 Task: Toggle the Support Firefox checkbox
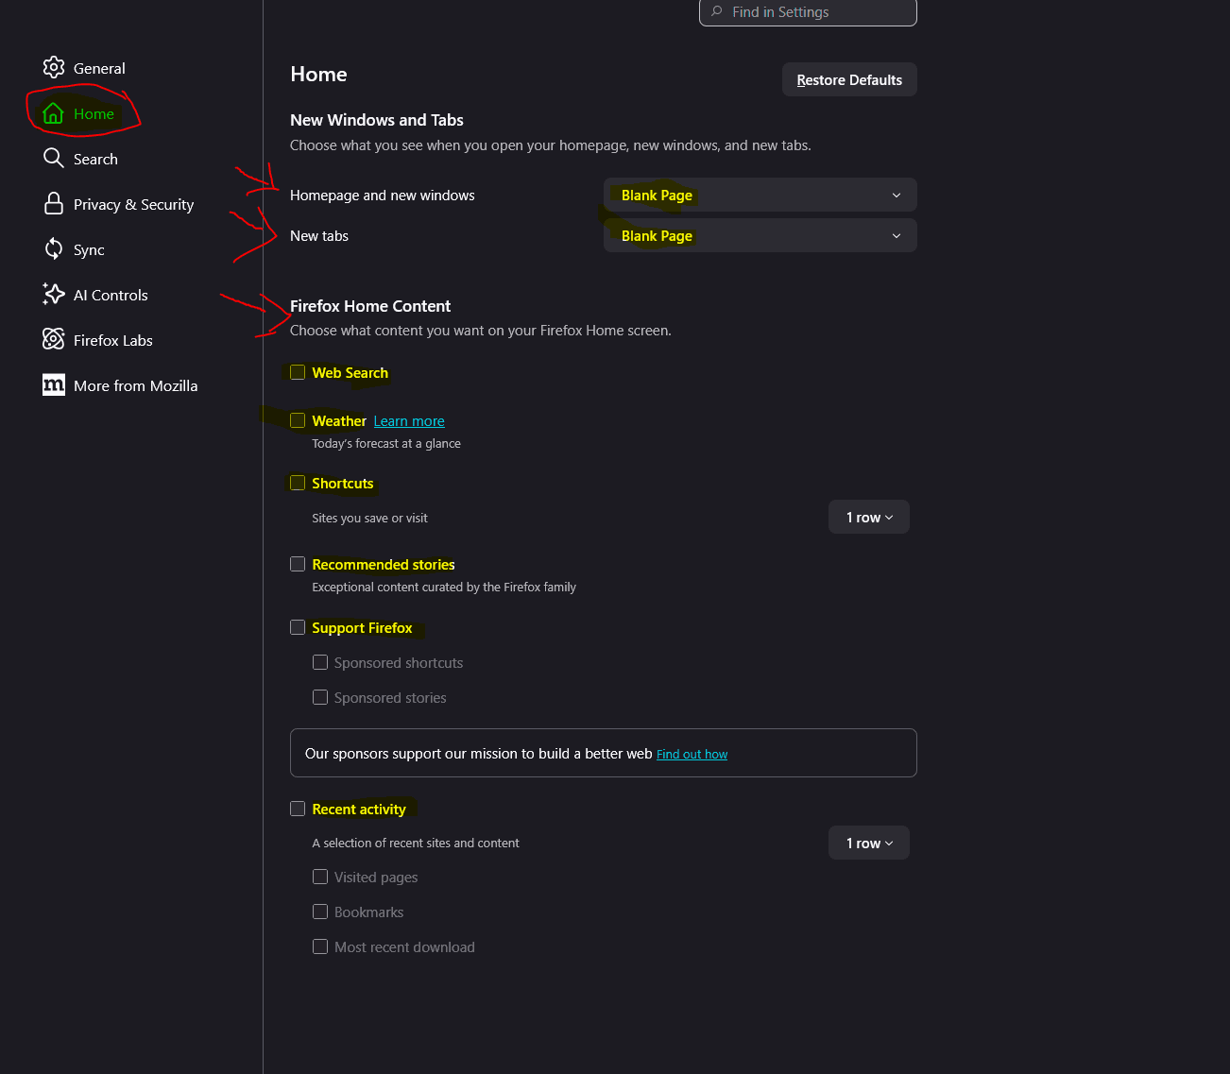tap(298, 627)
